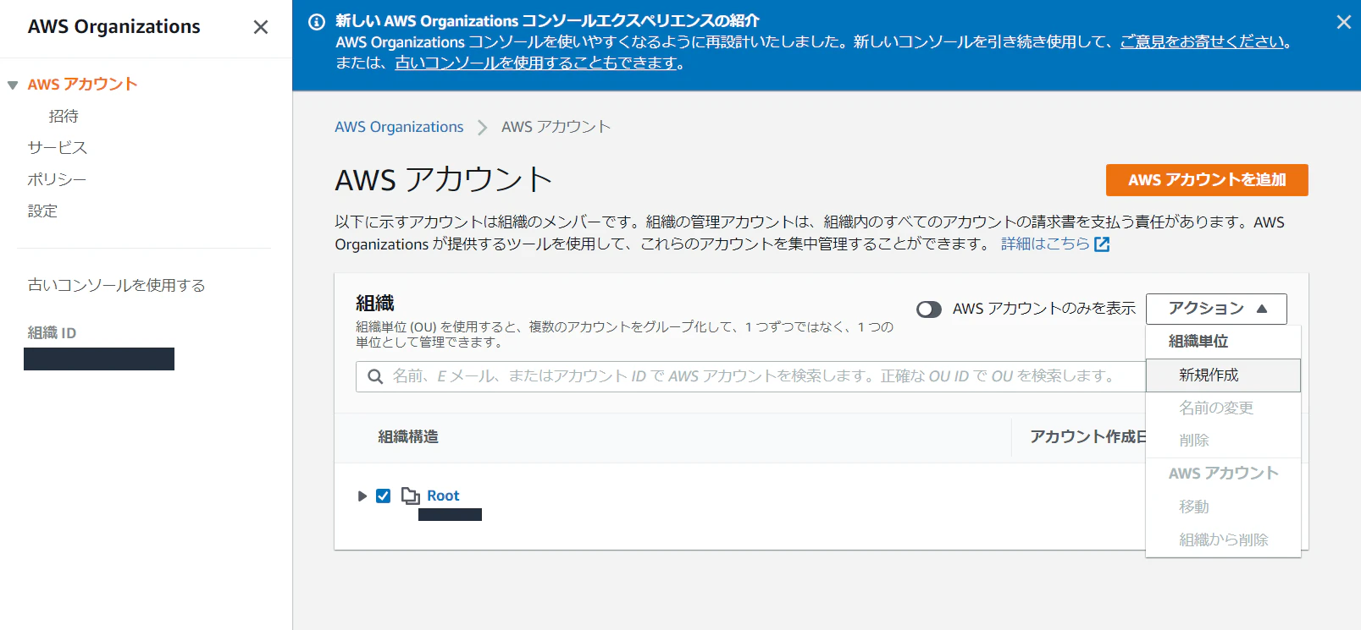Expand the Root tree node arrow
This screenshot has height=630, width=1361.
click(362, 496)
